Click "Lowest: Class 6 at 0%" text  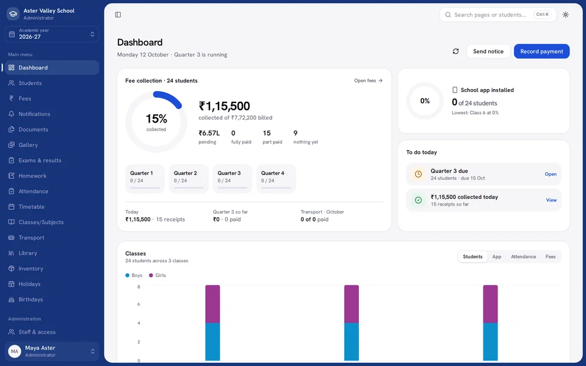(x=475, y=112)
